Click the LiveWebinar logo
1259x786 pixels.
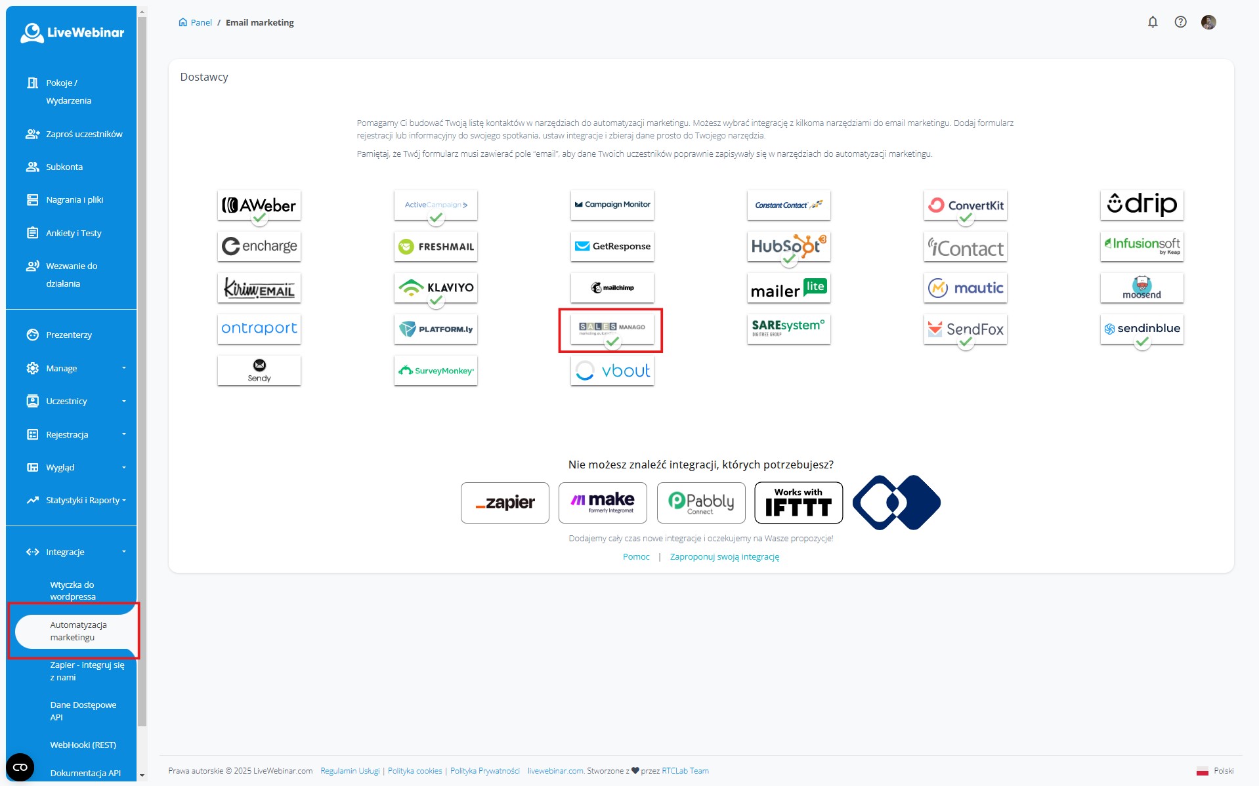click(72, 32)
